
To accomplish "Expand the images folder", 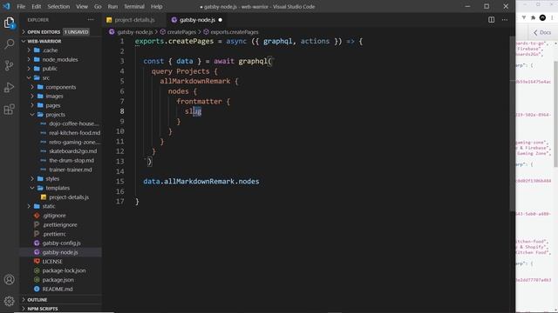I will point(60,97).
